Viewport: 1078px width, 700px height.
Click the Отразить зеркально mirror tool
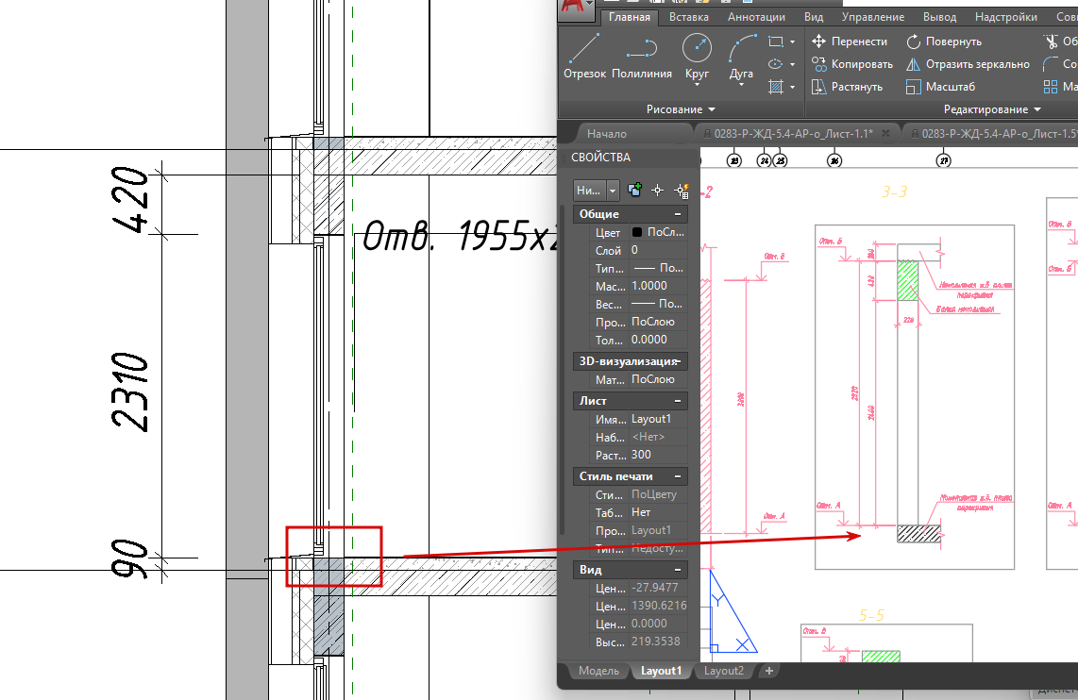(968, 64)
